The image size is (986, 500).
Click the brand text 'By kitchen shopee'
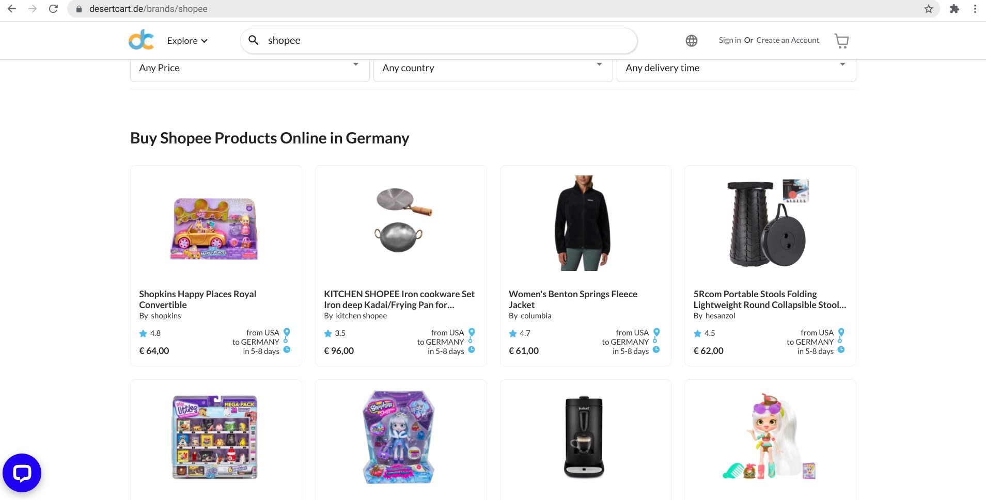tap(355, 316)
